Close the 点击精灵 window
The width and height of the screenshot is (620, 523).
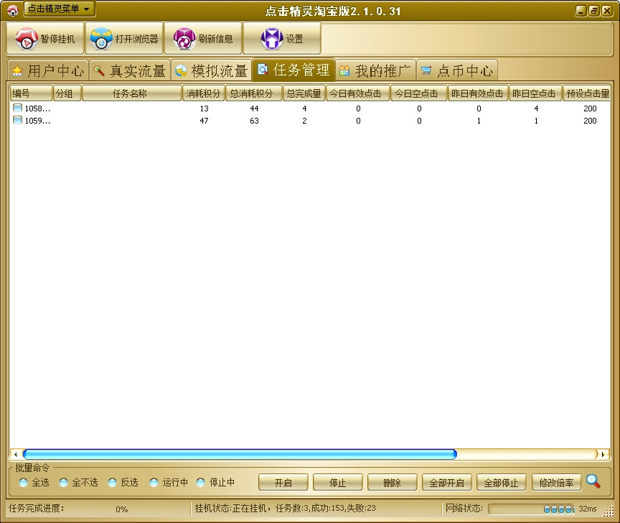606,11
